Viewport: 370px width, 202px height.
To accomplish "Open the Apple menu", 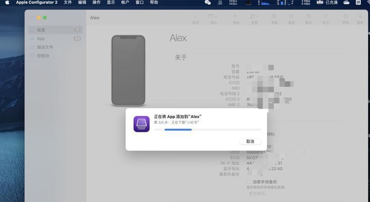I will (7, 3).
